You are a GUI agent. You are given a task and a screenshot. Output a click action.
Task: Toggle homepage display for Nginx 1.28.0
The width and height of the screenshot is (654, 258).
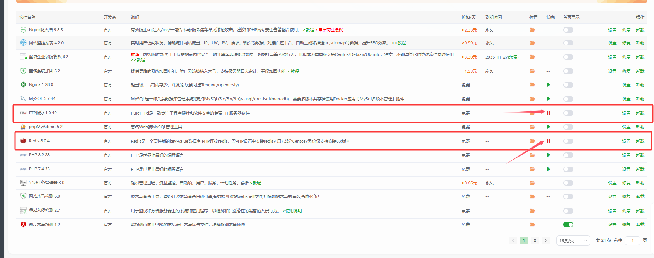[x=568, y=85]
